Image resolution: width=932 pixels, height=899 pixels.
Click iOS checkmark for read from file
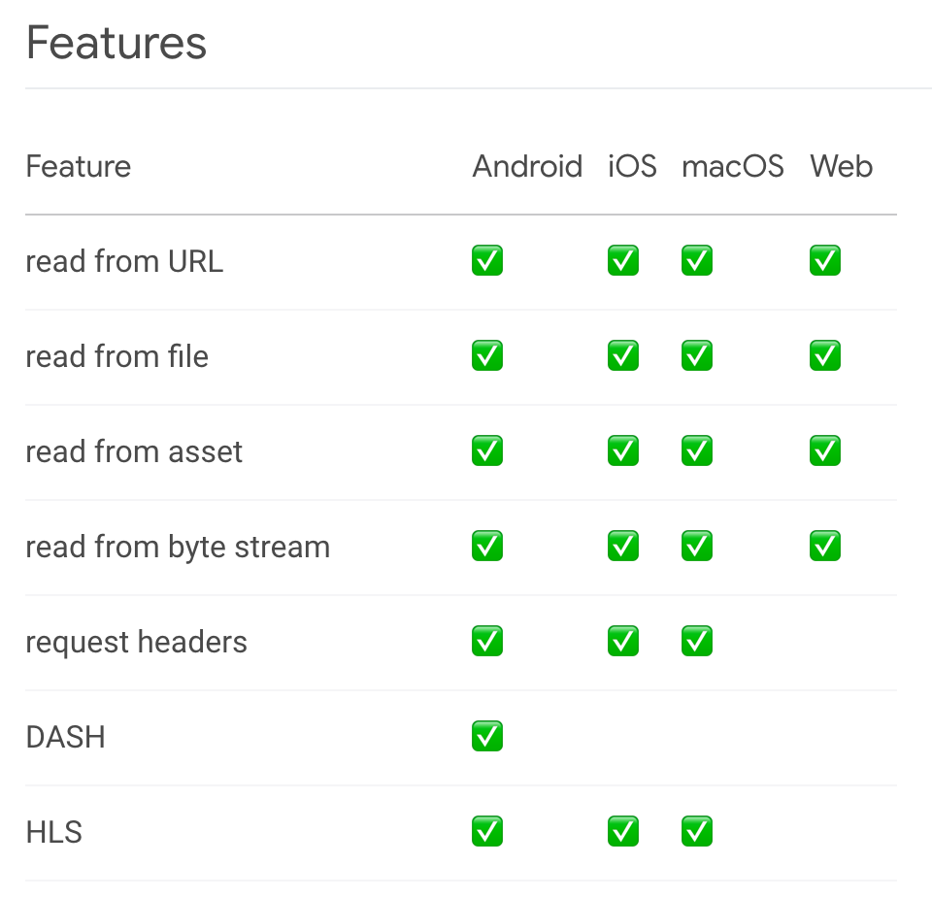623,356
